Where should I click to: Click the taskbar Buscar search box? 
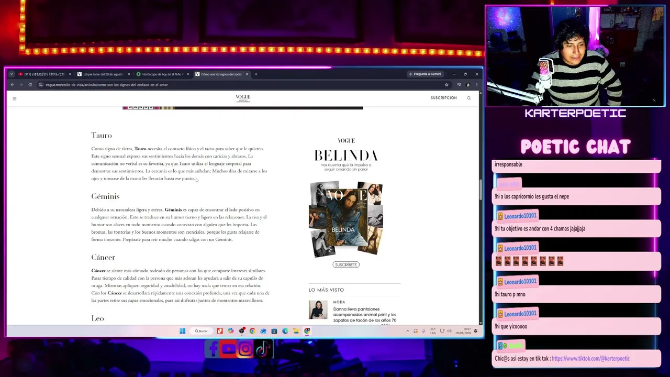click(202, 331)
